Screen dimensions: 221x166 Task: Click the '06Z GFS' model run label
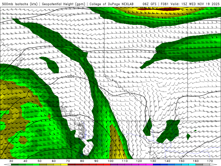[x=149, y=4]
